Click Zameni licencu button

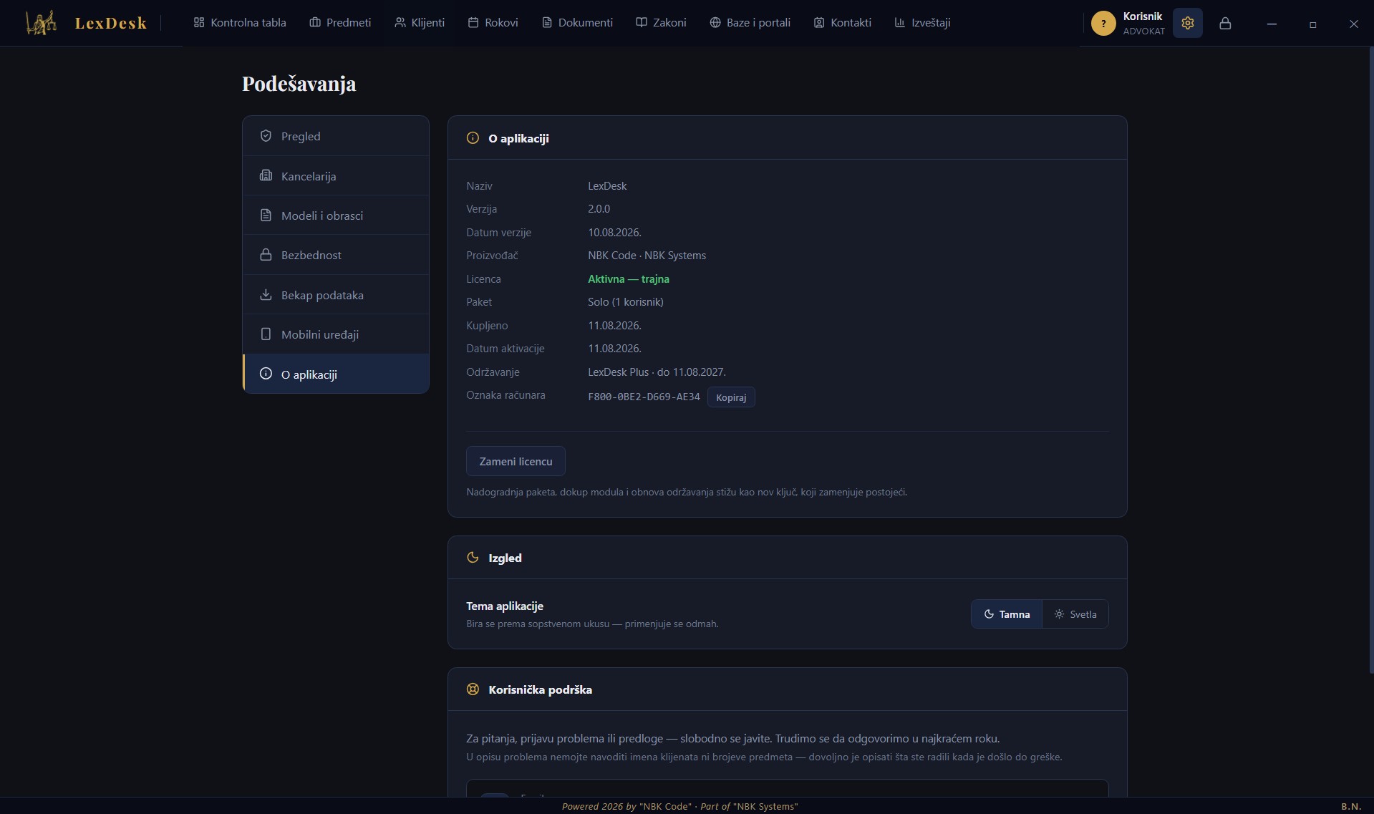coord(516,461)
